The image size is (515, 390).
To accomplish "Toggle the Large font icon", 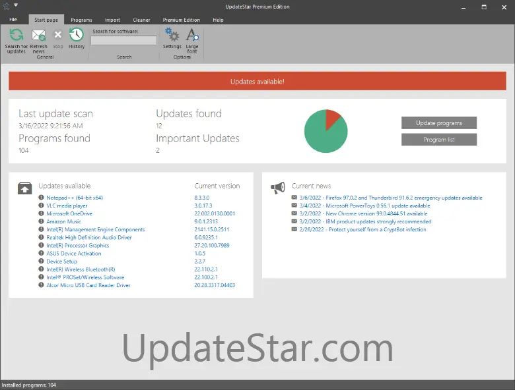I will pos(192,36).
